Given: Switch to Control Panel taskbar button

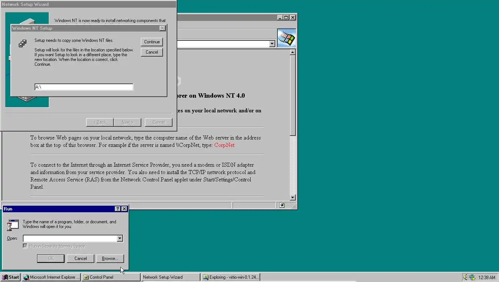Looking at the screenshot, I should (111, 277).
